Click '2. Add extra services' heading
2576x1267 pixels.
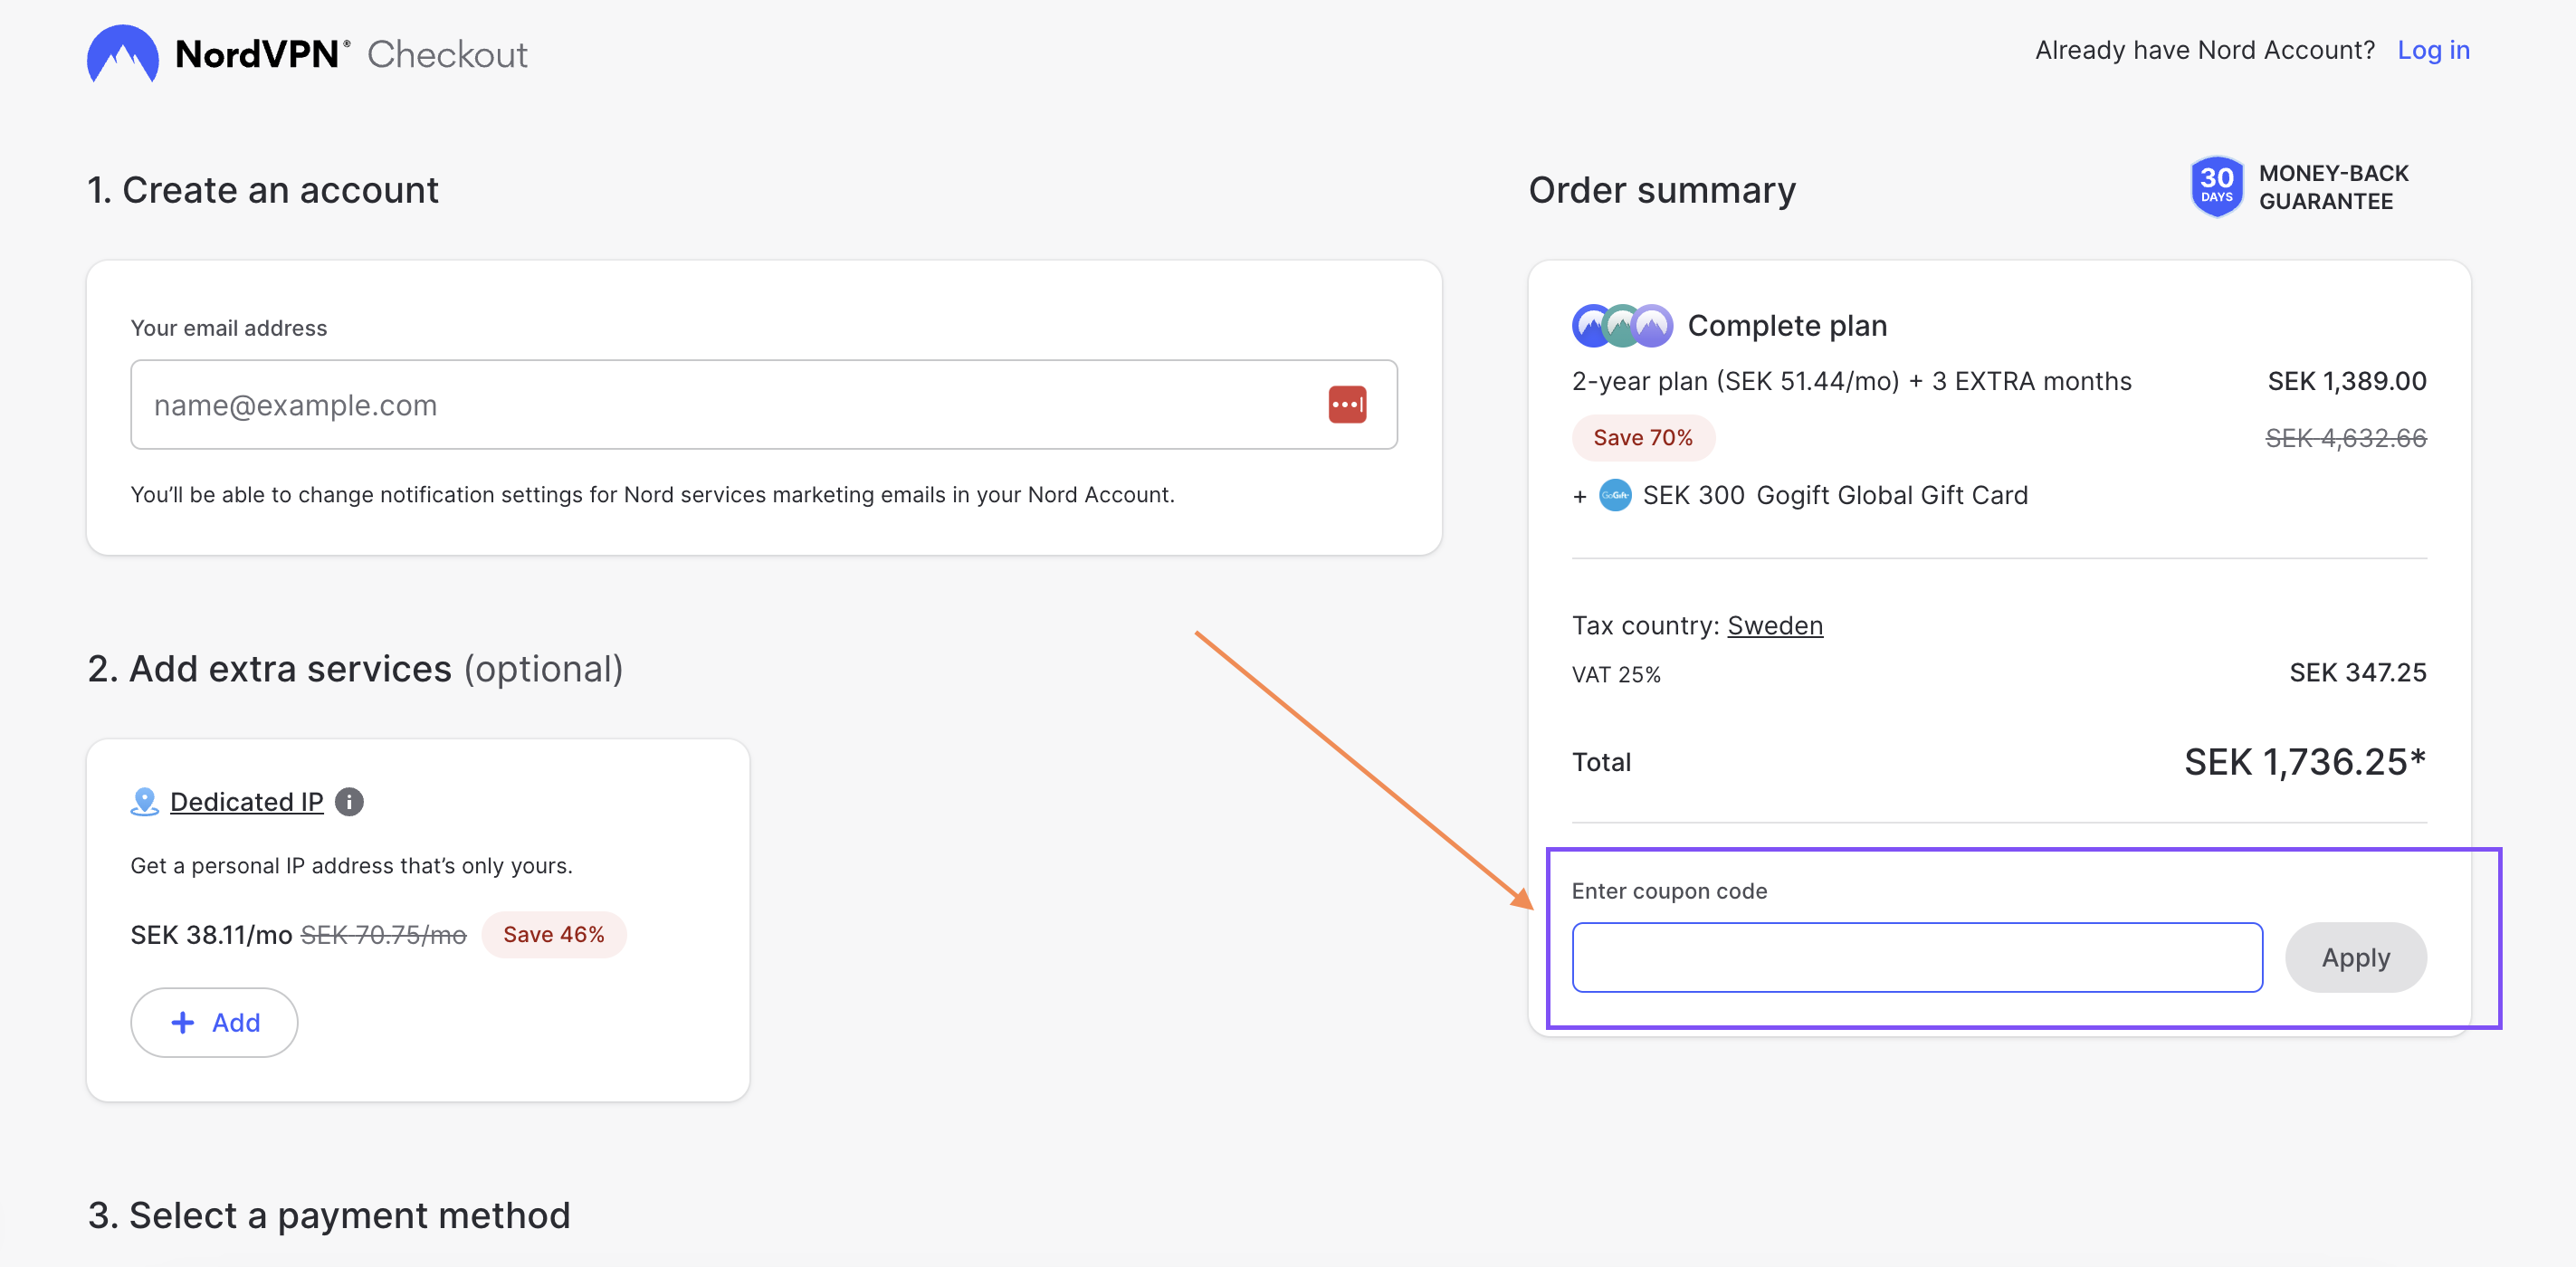point(270,669)
